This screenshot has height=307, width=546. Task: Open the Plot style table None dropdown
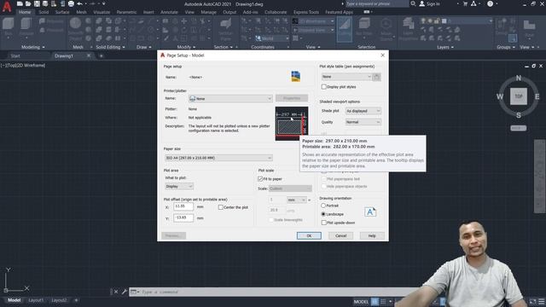point(346,77)
